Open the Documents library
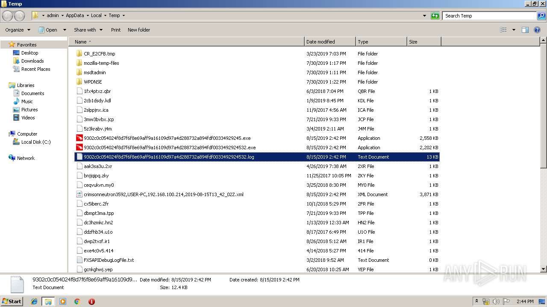This screenshot has height=307, width=547. (x=32, y=93)
